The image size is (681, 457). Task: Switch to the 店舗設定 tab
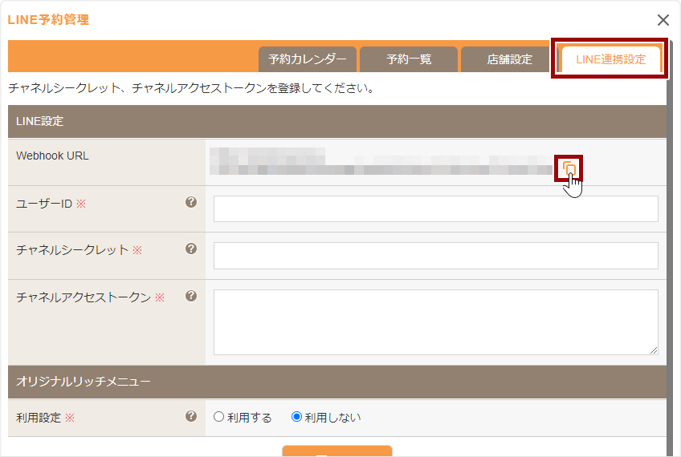point(509,59)
